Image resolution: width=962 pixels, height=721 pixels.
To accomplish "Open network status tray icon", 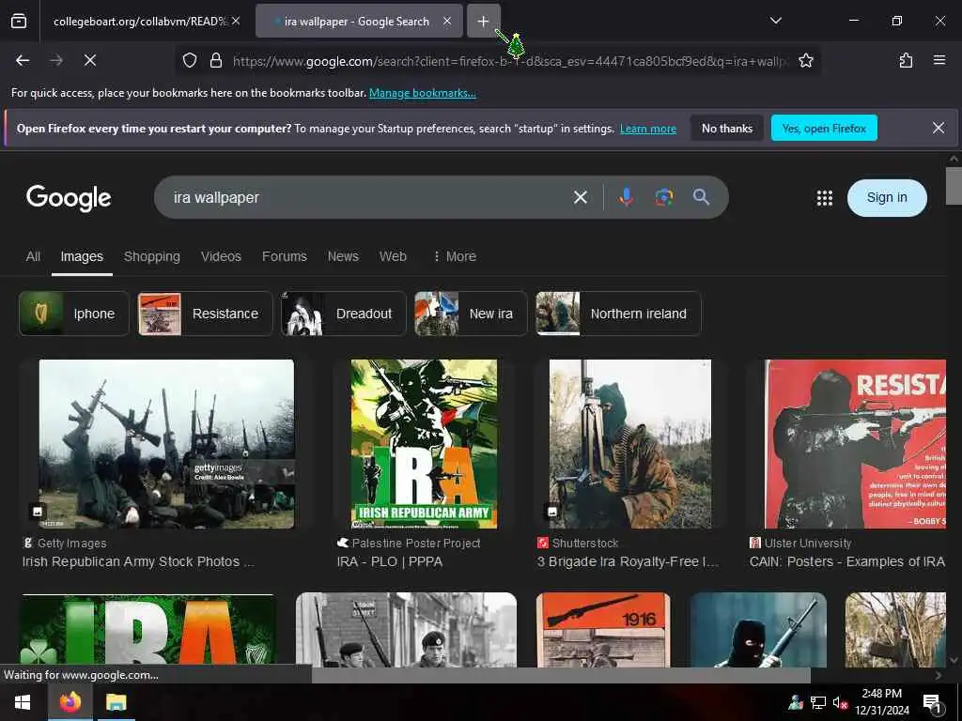I will pyautogui.click(x=818, y=702).
